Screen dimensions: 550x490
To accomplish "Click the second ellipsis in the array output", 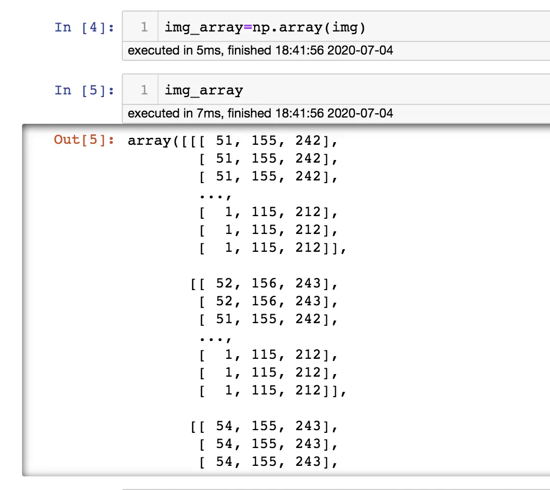I will point(215,338).
